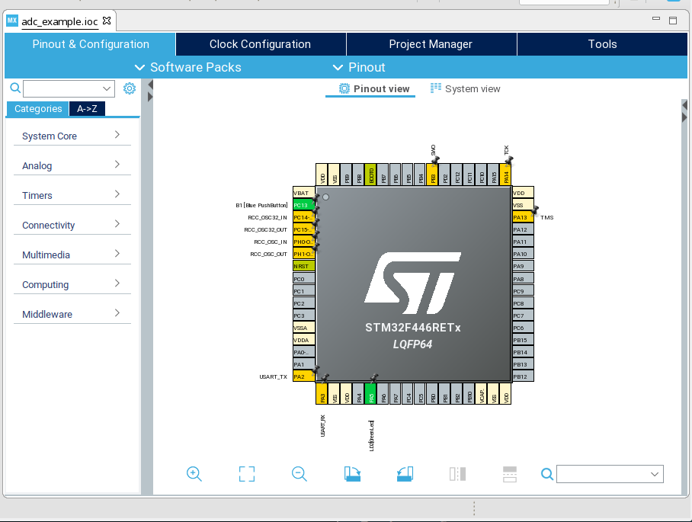Select the green PA5 pin at the bottom
692x522 pixels.
[x=370, y=394]
